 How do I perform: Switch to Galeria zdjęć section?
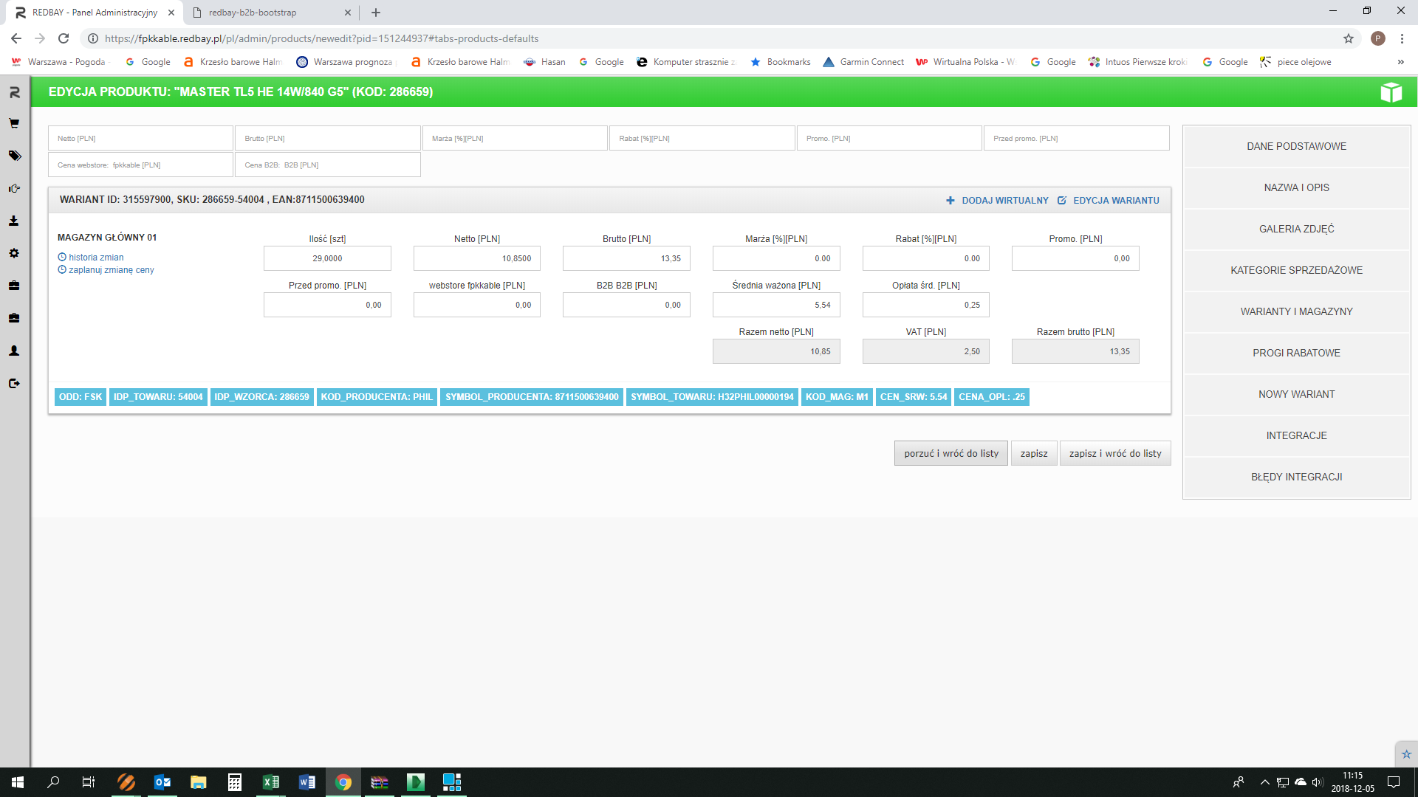pos(1296,229)
